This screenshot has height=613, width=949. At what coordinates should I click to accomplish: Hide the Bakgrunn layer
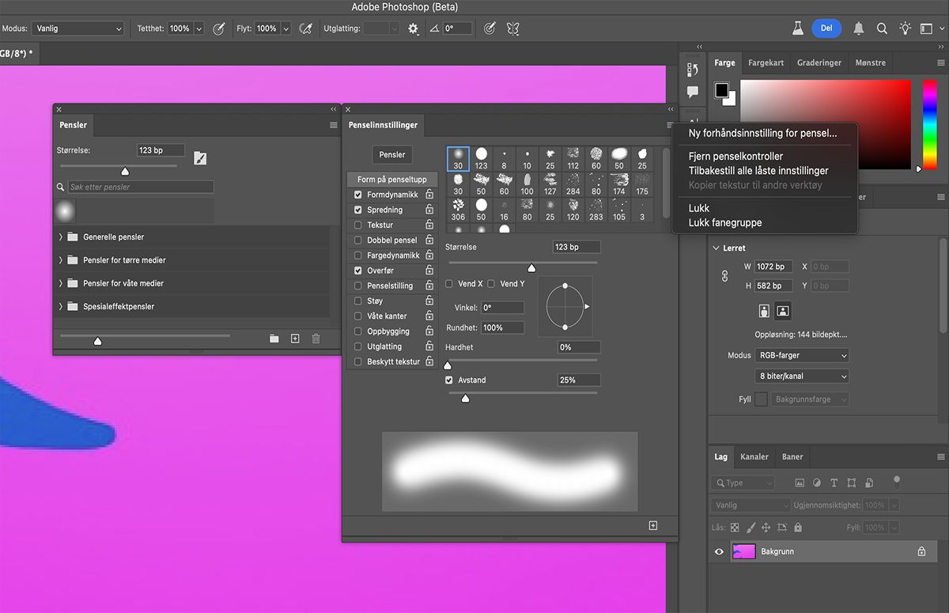[719, 552]
